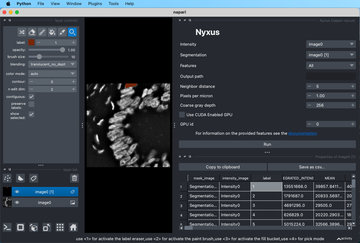Select the label cell in row 1
Screen dimensions: 360x243
click(266, 187)
